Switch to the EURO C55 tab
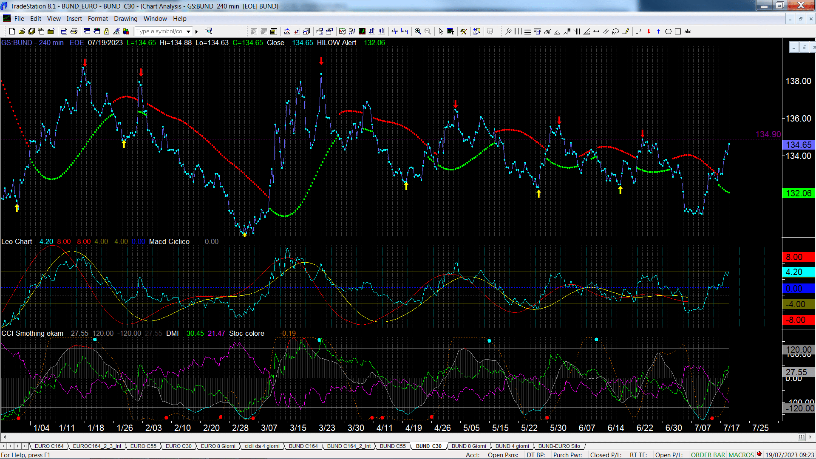 click(143, 446)
